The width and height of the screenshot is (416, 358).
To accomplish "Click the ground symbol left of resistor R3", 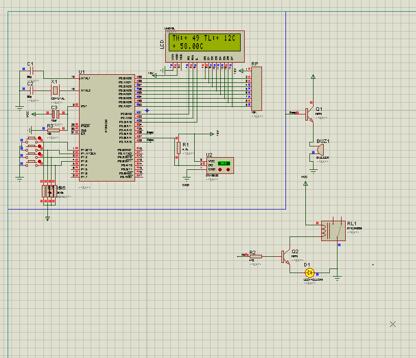I will [30, 130].
